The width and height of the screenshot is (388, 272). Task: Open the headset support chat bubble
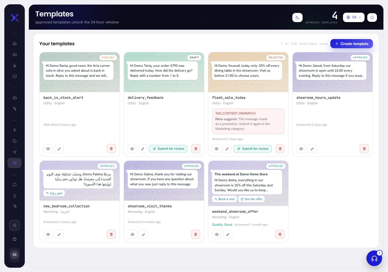374,258
